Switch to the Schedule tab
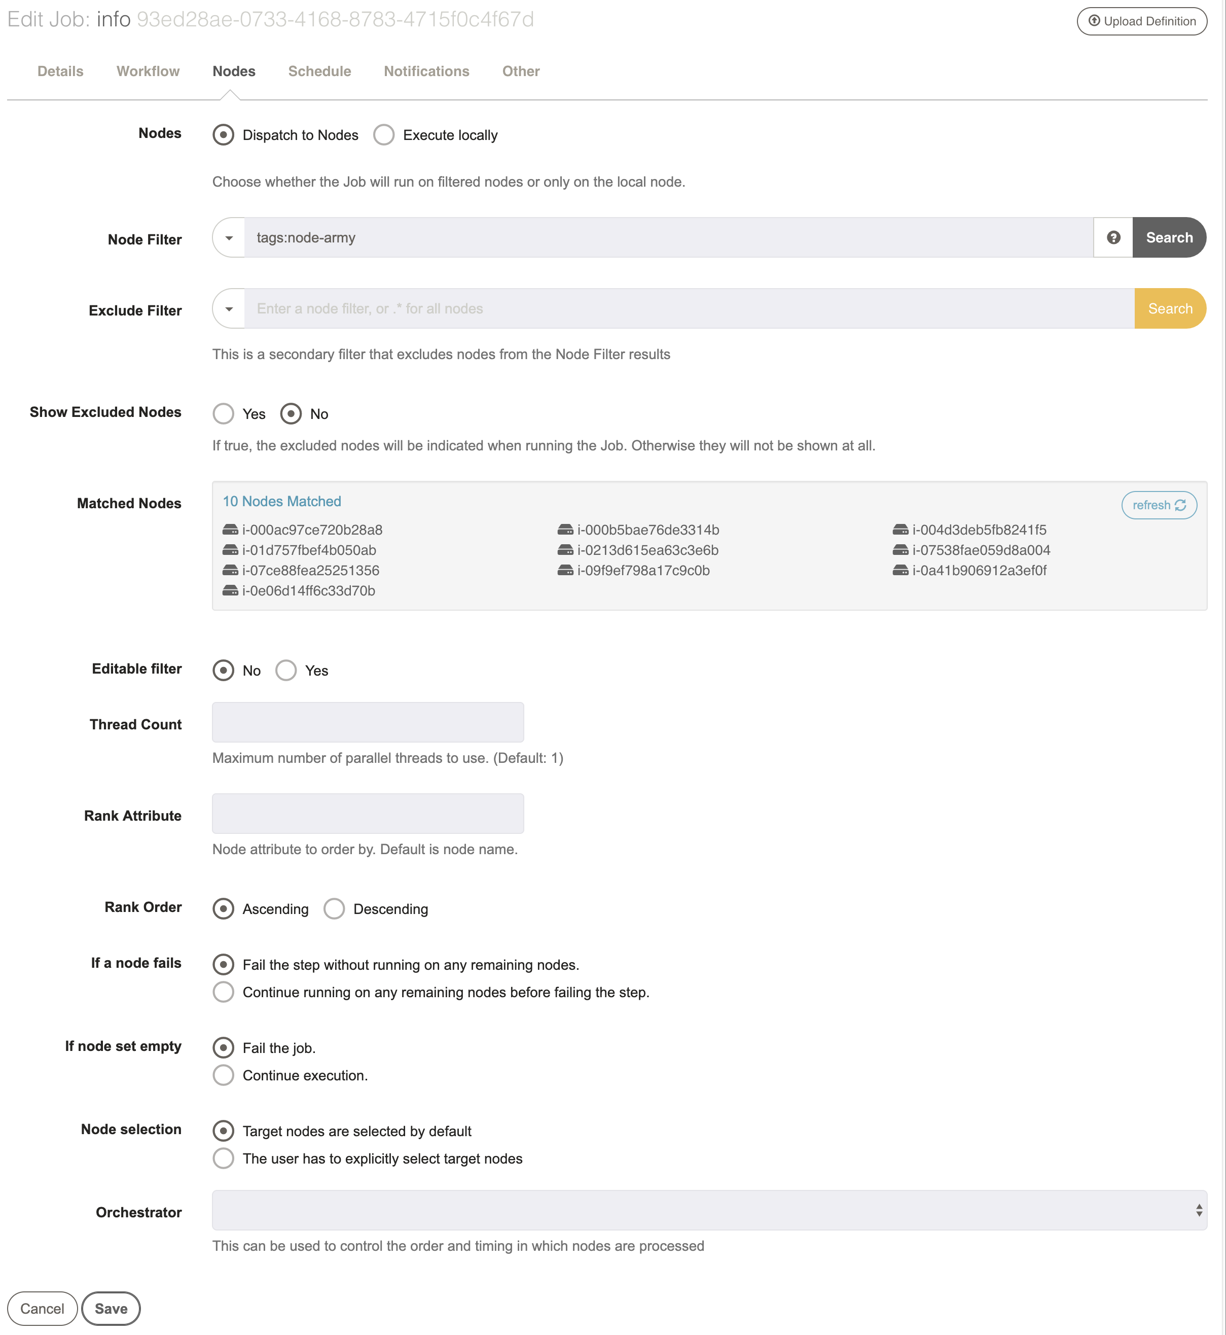 (318, 71)
